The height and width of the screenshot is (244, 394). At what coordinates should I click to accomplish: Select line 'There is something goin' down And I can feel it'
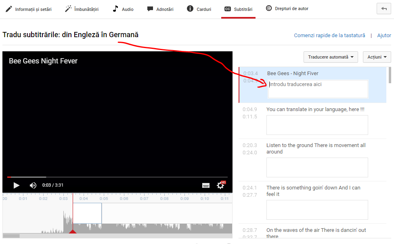click(313, 191)
